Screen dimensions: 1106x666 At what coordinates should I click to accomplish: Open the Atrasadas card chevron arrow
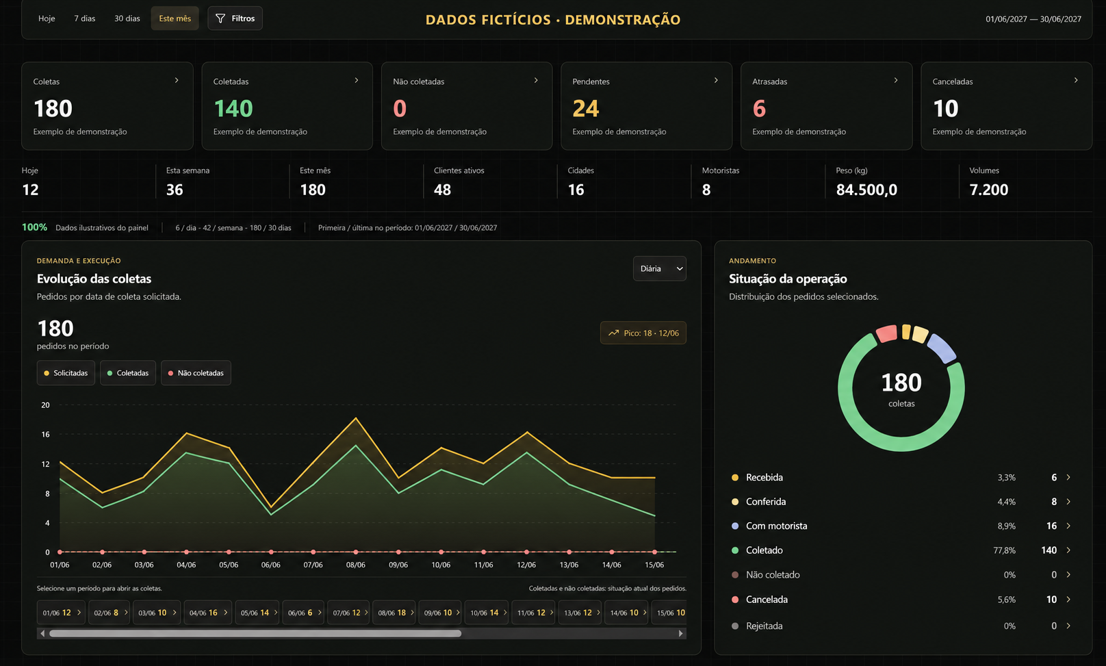coord(896,80)
